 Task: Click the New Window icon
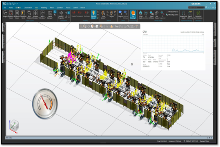tap(29, 15)
